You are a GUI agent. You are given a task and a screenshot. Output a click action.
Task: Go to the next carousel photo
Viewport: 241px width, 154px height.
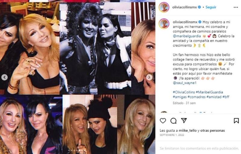click(149, 77)
